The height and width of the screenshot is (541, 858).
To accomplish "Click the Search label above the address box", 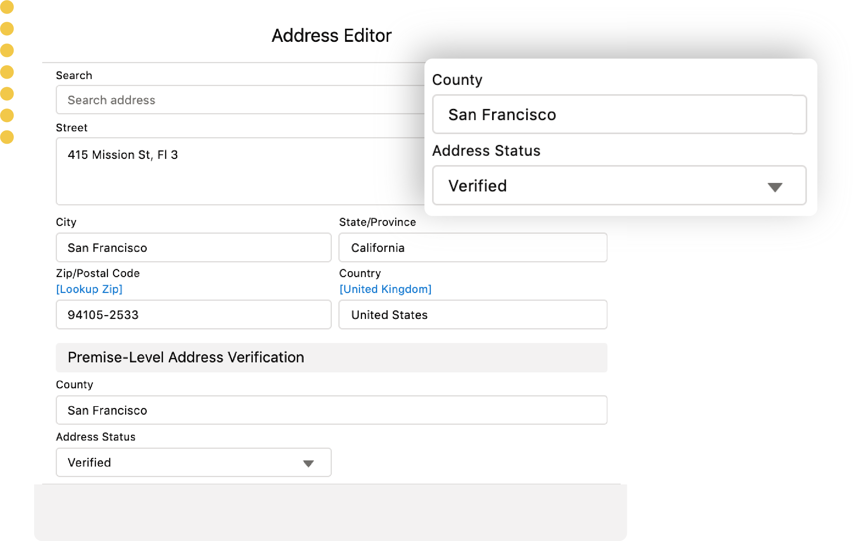I will pos(74,75).
